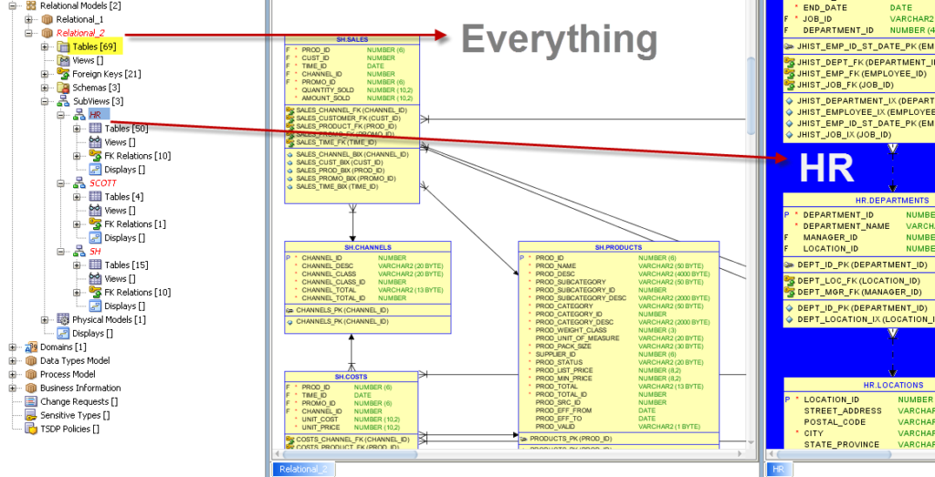
Task: Switch to the HR diagram tab
Action: pos(778,469)
